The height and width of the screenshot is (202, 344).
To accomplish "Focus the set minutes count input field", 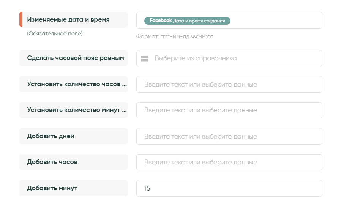I will [229, 110].
